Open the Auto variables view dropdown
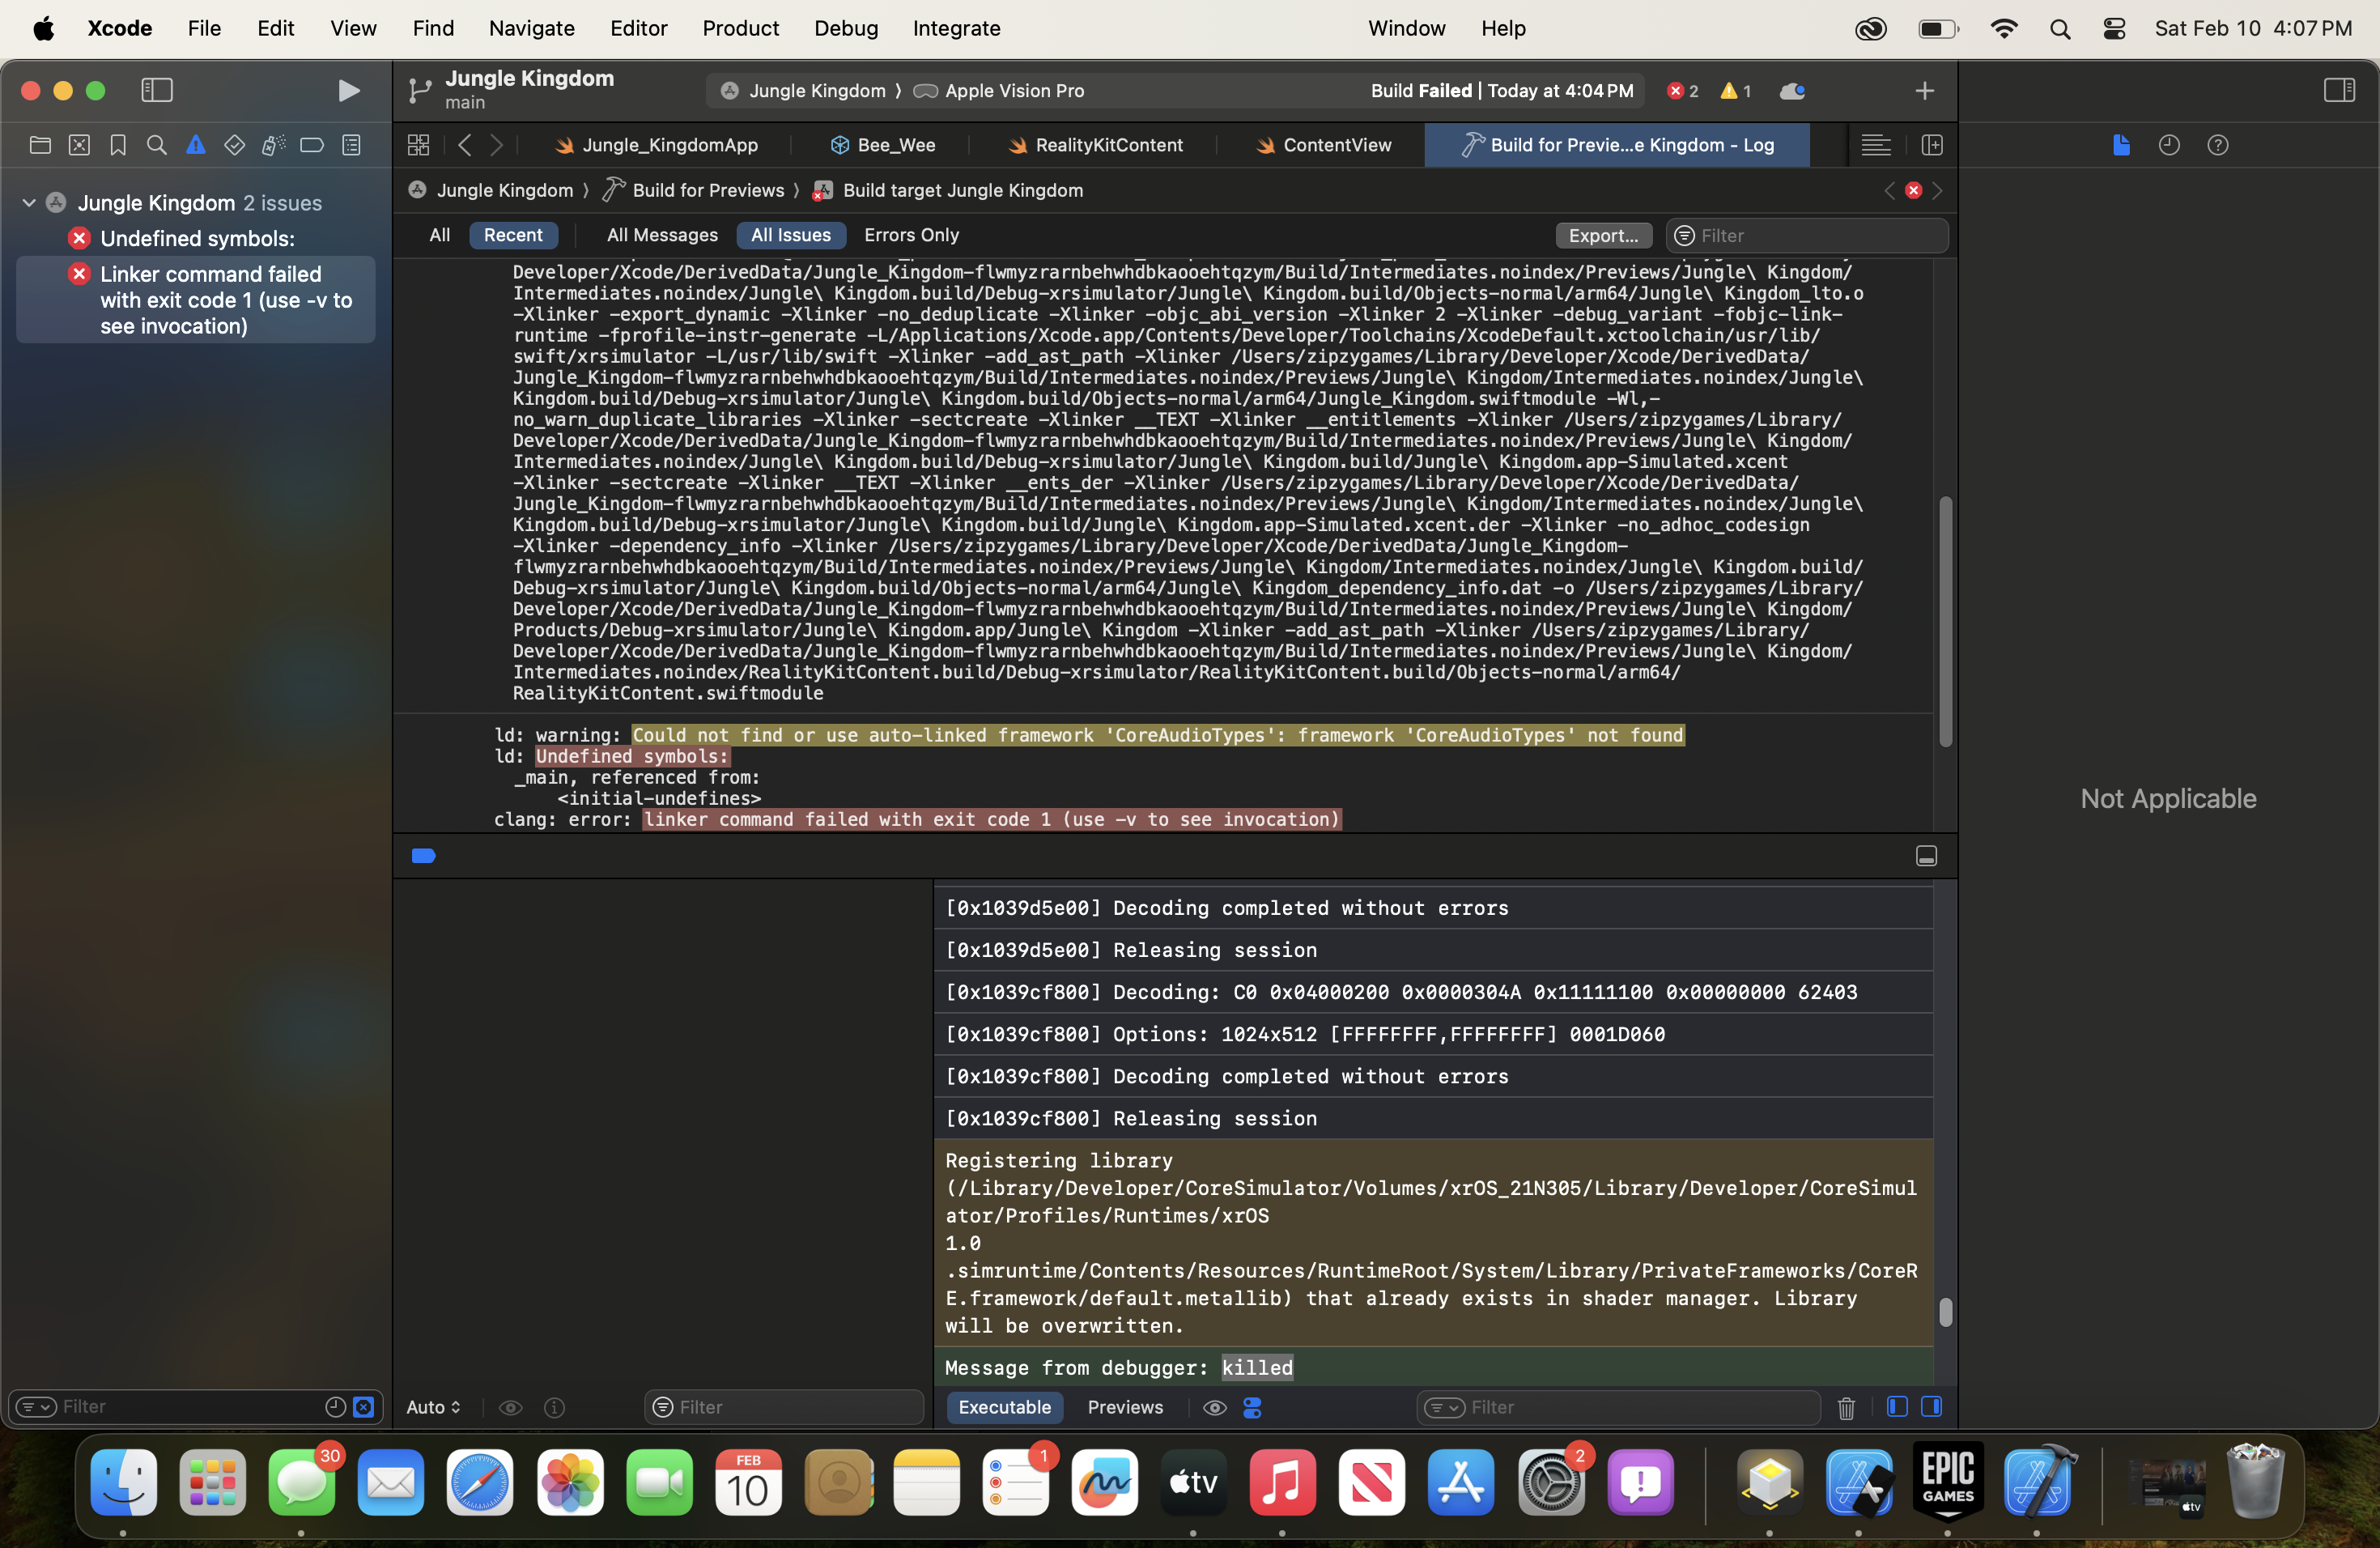 (434, 1407)
